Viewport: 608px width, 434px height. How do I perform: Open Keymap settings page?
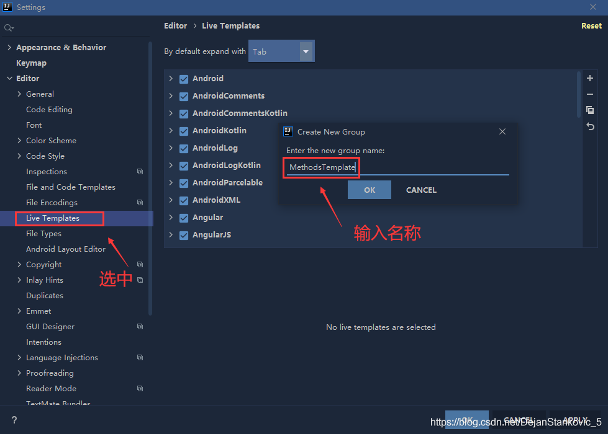[x=32, y=63]
